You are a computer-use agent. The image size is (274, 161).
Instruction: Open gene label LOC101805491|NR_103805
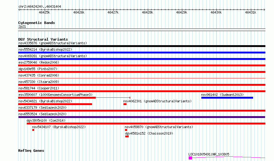209,154
